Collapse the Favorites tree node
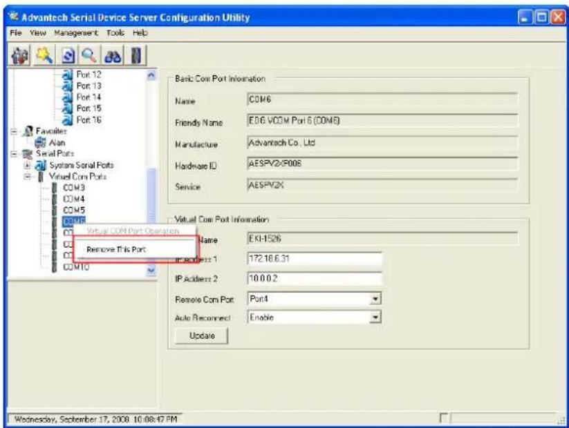The height and width of the screenshot is (428, 569). [x=14, y=132]
